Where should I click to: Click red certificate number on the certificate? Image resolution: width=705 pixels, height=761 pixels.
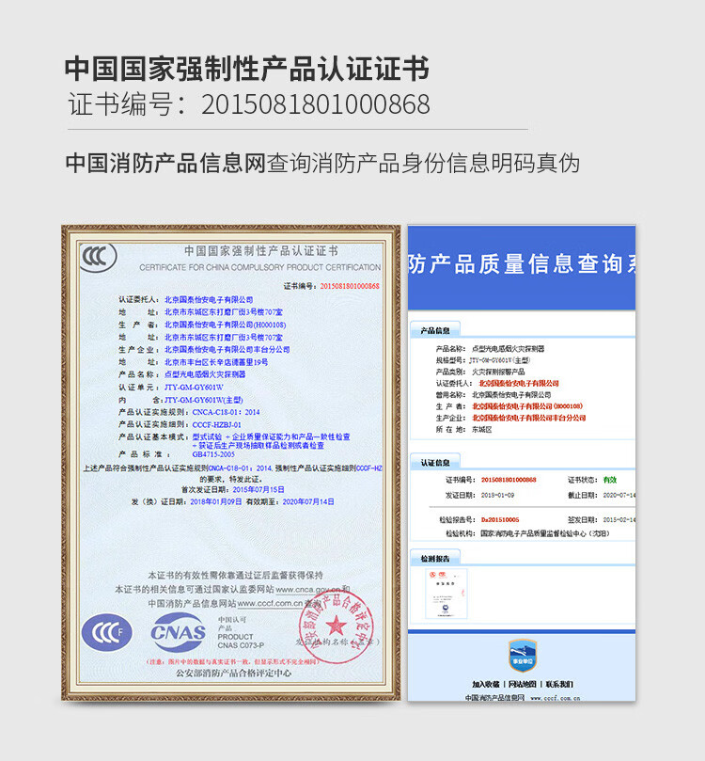click(350, 286)
